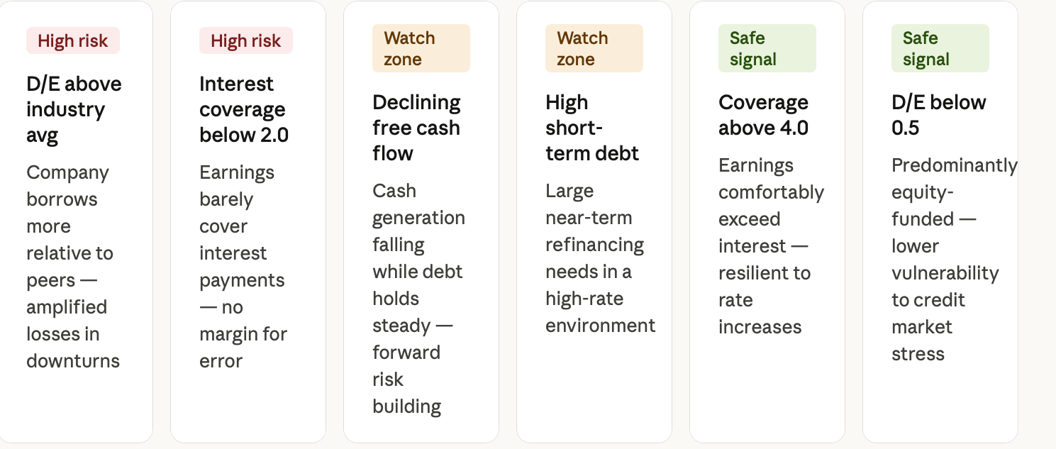This screenshot has width=1056, height=449.
Task: Click blank area at bottom of High short-term debt card
Action: point(594,390)
